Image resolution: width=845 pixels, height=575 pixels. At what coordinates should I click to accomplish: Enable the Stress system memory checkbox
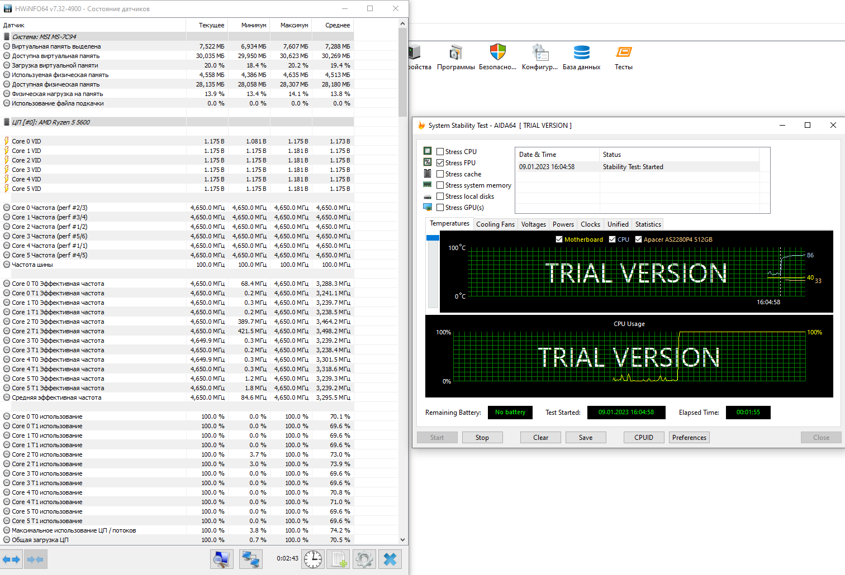coord(440,185)
